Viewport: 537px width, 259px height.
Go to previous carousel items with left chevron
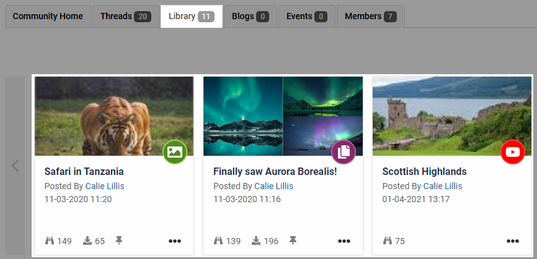[x=15, y=166]
